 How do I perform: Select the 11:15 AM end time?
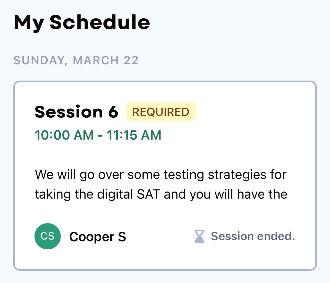[134, 135]
